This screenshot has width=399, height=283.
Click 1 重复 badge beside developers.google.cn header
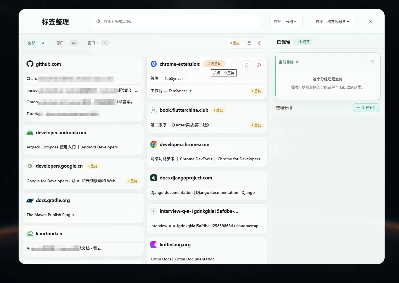pyautogui.click(x=92, y=166)
